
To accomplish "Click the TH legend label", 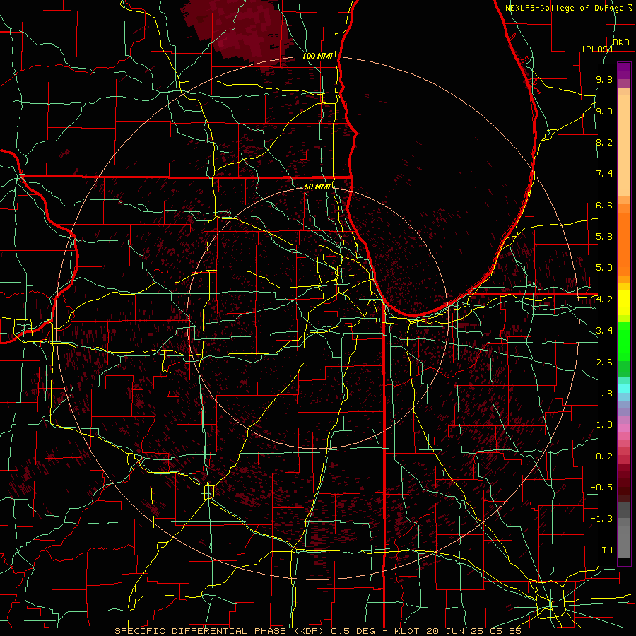I will point(607,550).
